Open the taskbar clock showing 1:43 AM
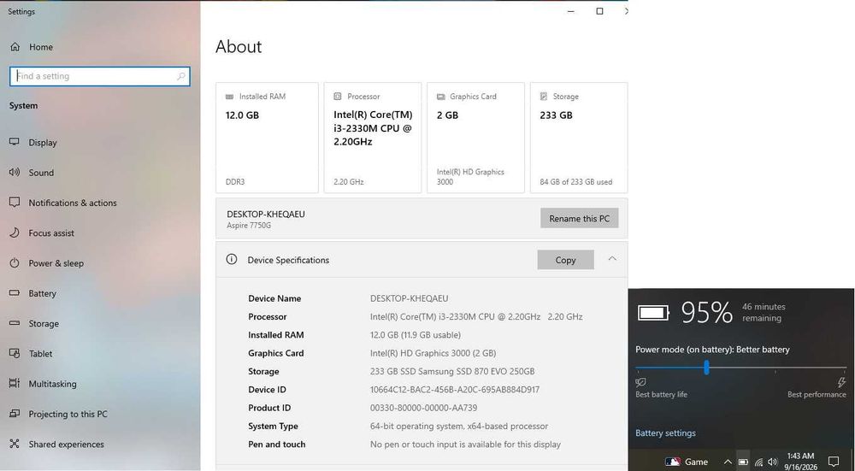This screenshot has height=471, width=855. click(800, 462)
